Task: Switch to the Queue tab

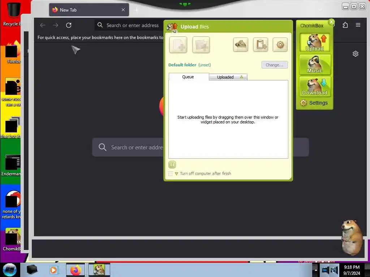Action: (189, 77)
